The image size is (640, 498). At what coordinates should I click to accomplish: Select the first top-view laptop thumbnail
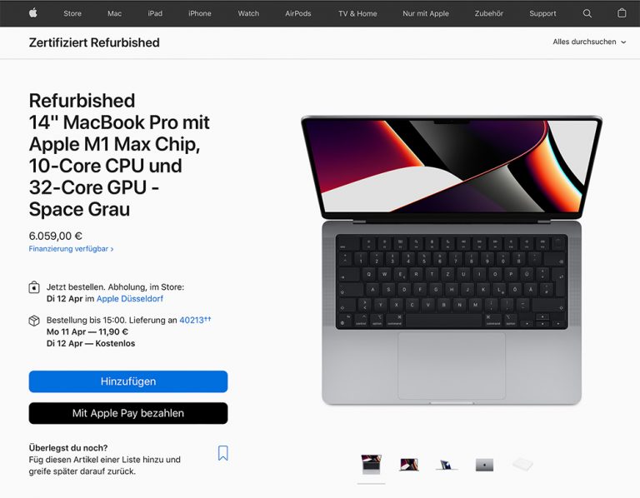pyautogui.click(x=371, y=464)
